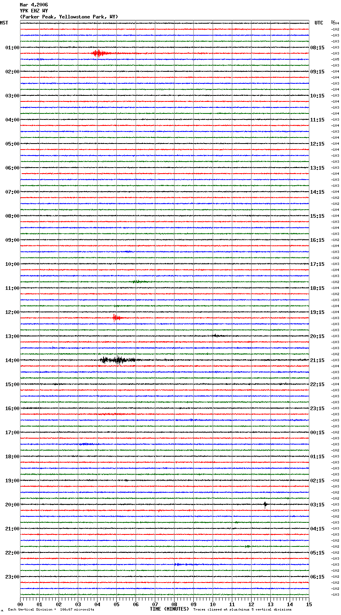Select the 08:00 MST time label
The image size is (341, 615).
pos(12,216)
